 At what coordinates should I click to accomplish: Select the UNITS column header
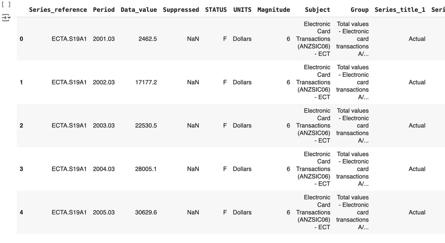(242, 10)
